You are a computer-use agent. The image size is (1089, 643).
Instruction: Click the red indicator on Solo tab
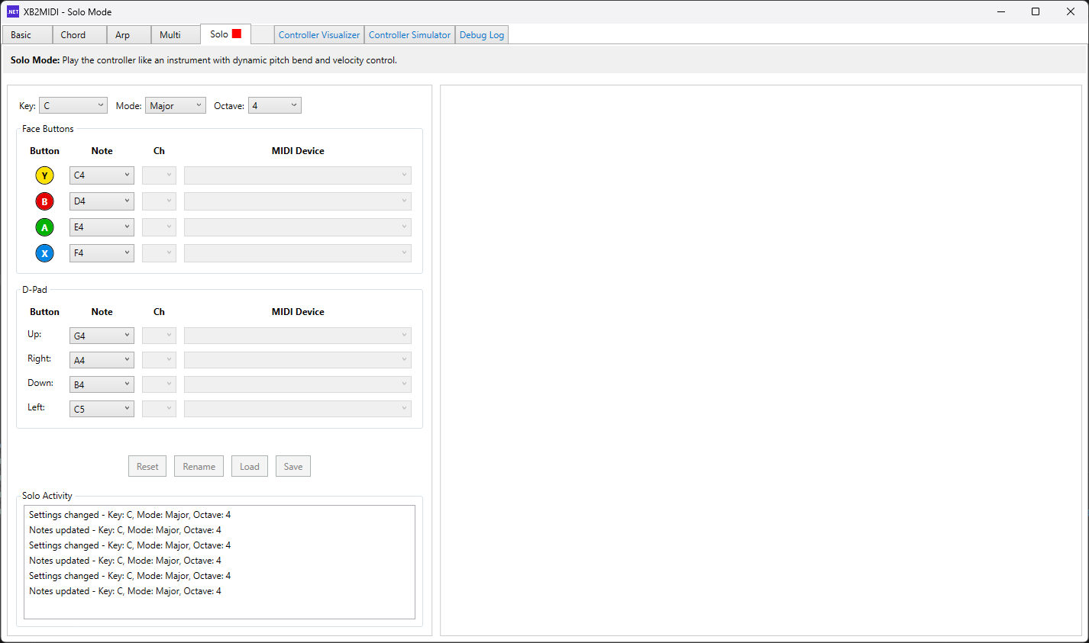pyautogui.click(x=237, y=34)
